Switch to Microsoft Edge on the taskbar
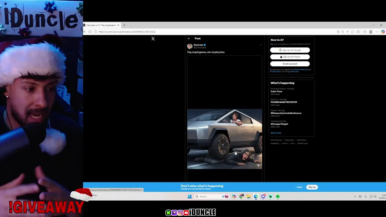This screenshot has width=386, height=217. [x=256, y=197]
